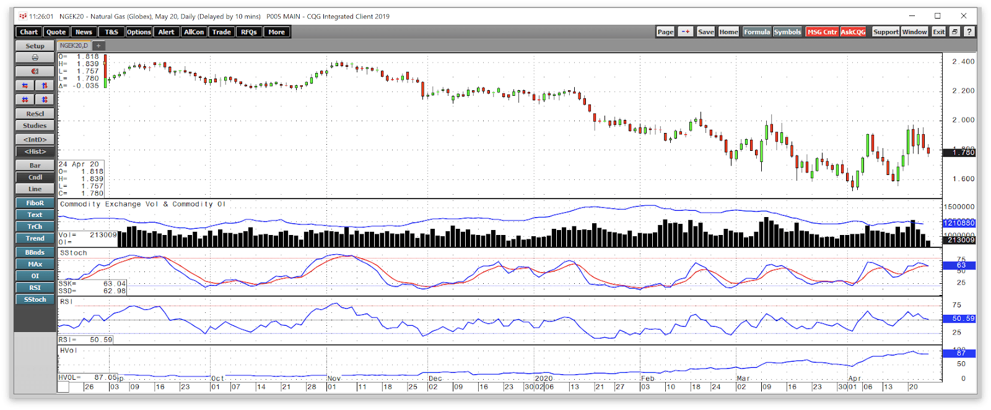Viewport: 991px width, 410px height.
Task: Open the Alert menu
Action: (x=166, y=32)
